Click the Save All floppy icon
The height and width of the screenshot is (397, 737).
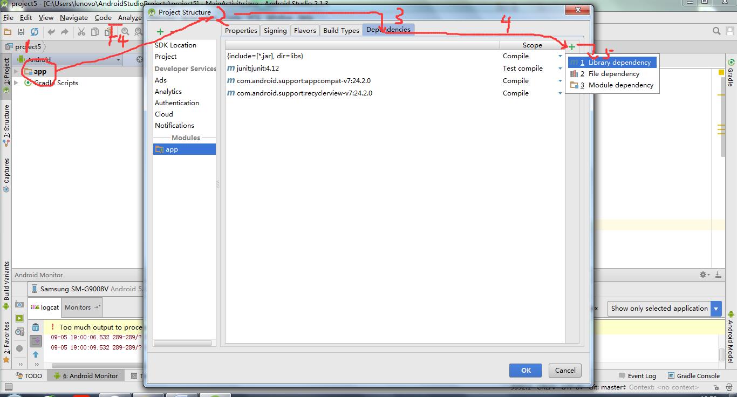click(21, 32)
